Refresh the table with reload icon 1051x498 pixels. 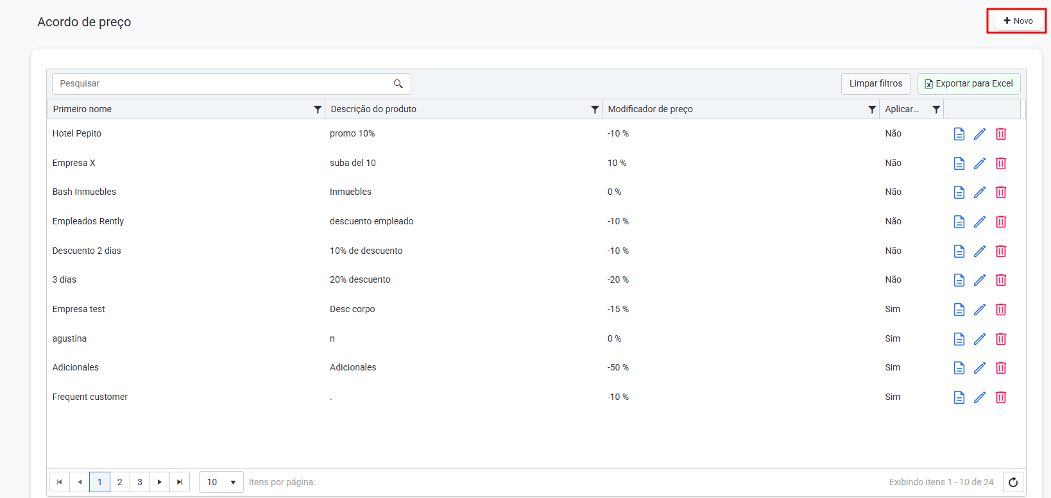click(1013, 482)
